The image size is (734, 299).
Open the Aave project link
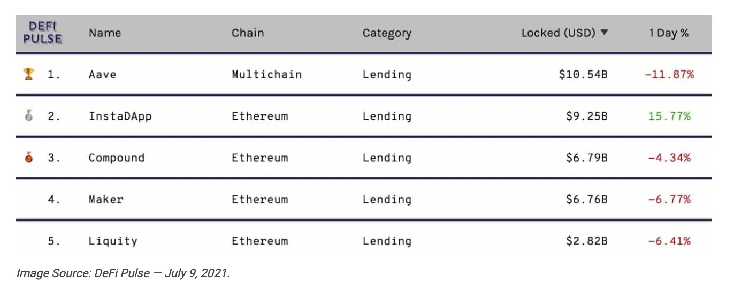pyautogui.click(x=102, y=74)
